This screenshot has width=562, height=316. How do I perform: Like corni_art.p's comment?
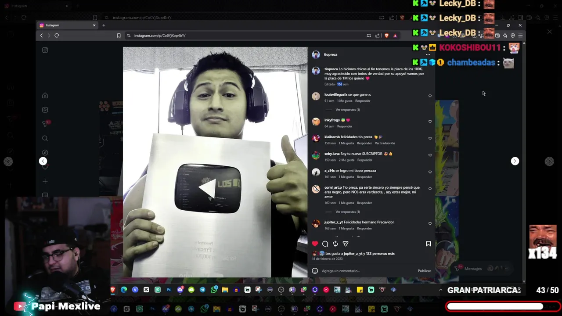(430, 189)
